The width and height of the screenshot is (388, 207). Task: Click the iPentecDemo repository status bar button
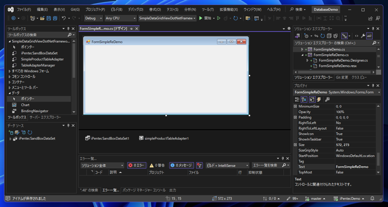click(x=349, y=198)
